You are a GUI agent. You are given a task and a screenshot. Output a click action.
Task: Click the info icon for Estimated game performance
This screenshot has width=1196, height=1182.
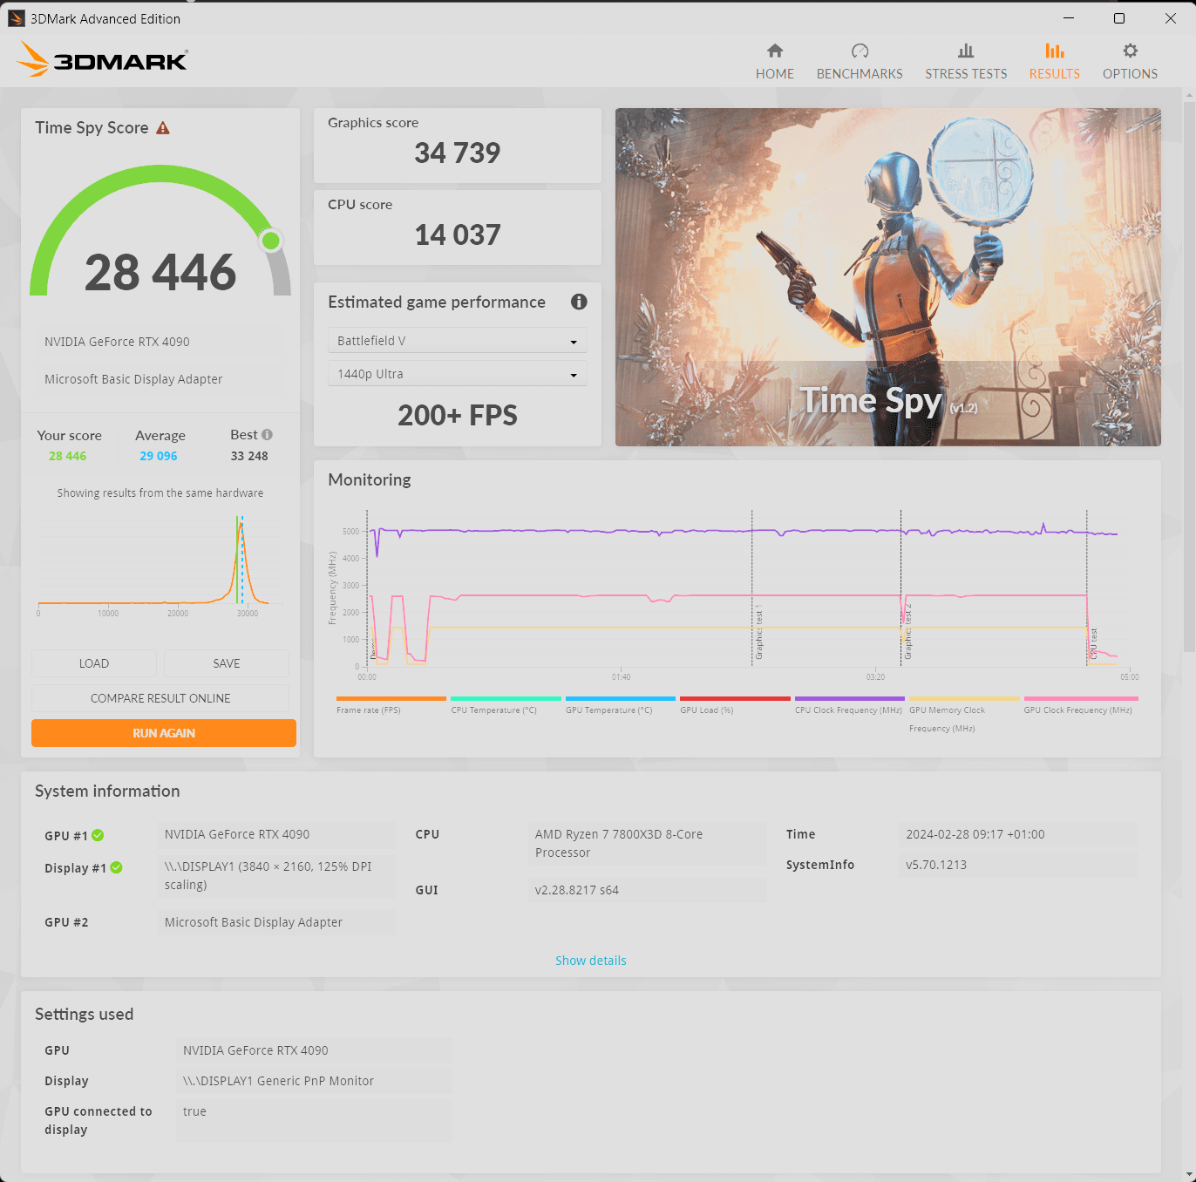[x=579, y=302]
